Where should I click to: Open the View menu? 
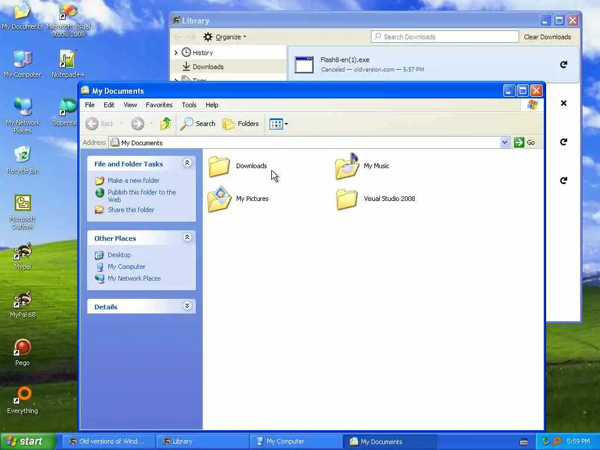point(130,105)
